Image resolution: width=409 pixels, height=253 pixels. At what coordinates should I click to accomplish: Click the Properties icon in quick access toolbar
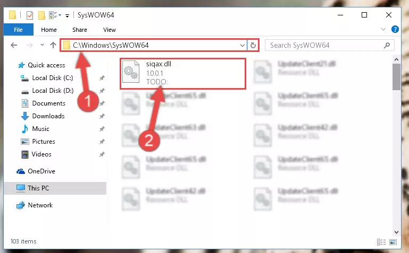pos(30,15)
